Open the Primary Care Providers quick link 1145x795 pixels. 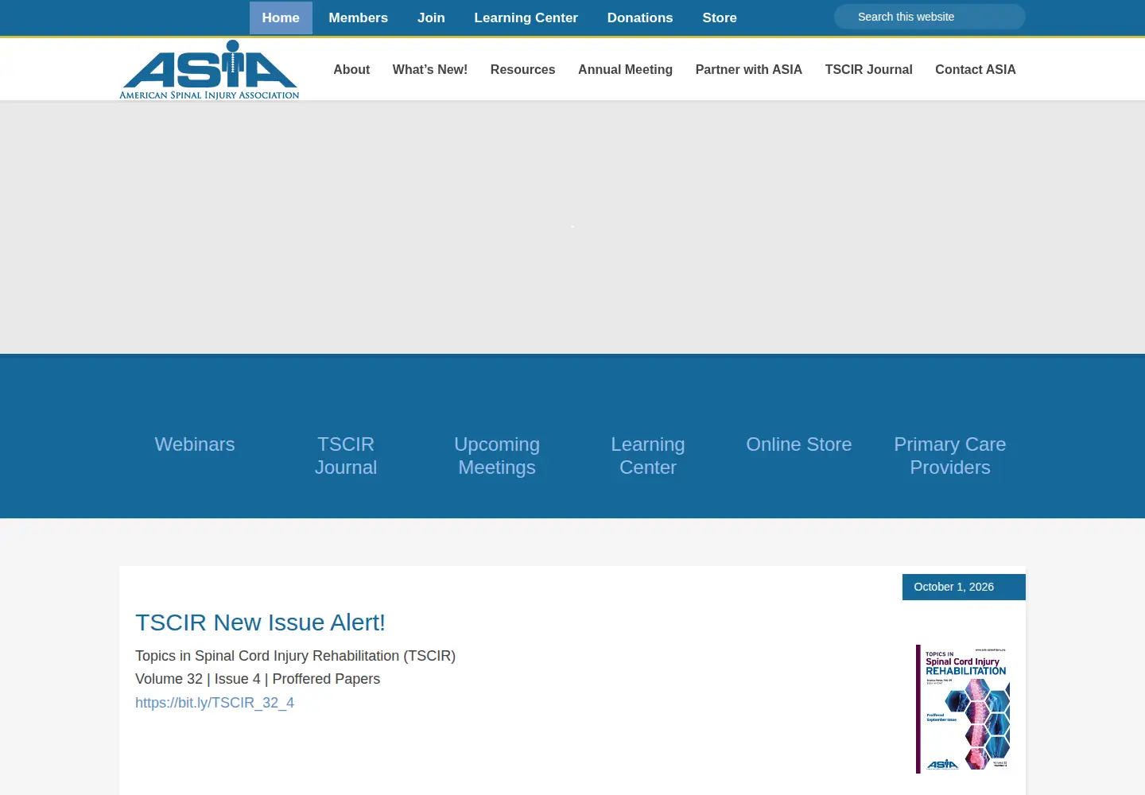(x=950, y=456)
